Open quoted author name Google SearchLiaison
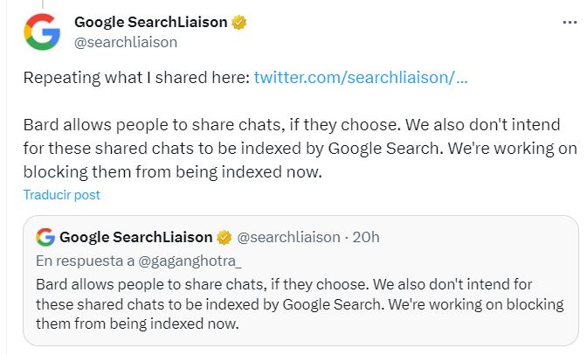Viewport: 587px width, 355px height. pyautogui.click(x=136, y=237)
